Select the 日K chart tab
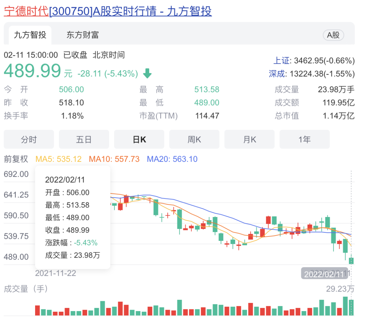 click(x=139, y=139)
